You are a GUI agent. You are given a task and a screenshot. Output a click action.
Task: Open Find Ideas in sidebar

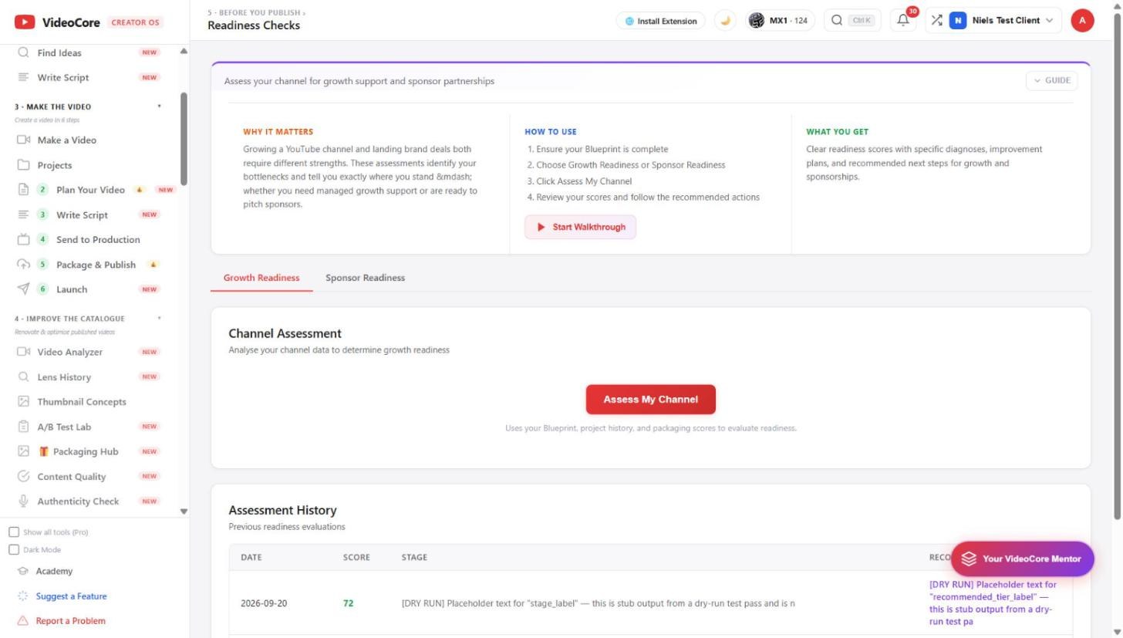pyautogui.click(x=59, y=52)
